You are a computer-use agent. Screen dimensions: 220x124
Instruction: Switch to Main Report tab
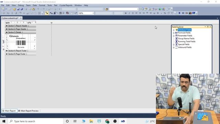point(9,111)
